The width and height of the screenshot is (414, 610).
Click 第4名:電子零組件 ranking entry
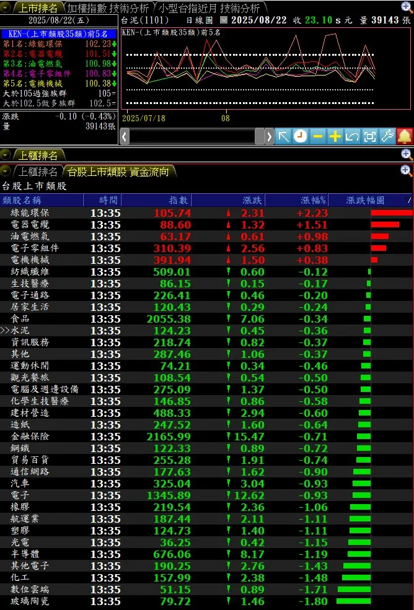[x=59, y=74]
